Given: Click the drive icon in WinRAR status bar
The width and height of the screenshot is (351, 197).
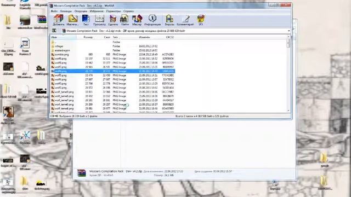Looking at the screenshot, I should tap(52, 116).
